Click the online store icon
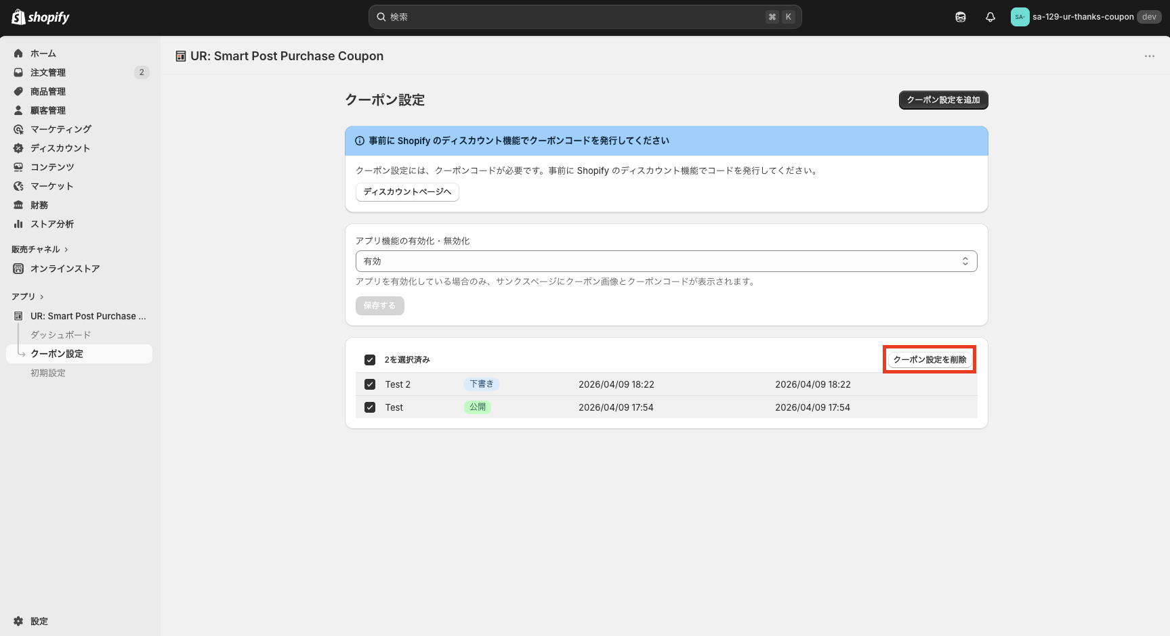 18,269
